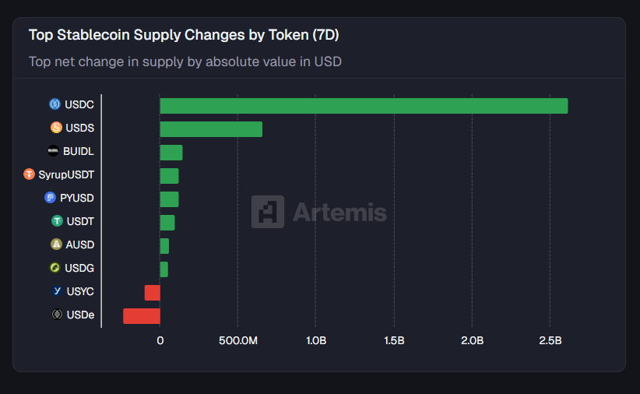640x394 pixels.
Task: Click the BUIDL green bar
Action: coord(171,153)
